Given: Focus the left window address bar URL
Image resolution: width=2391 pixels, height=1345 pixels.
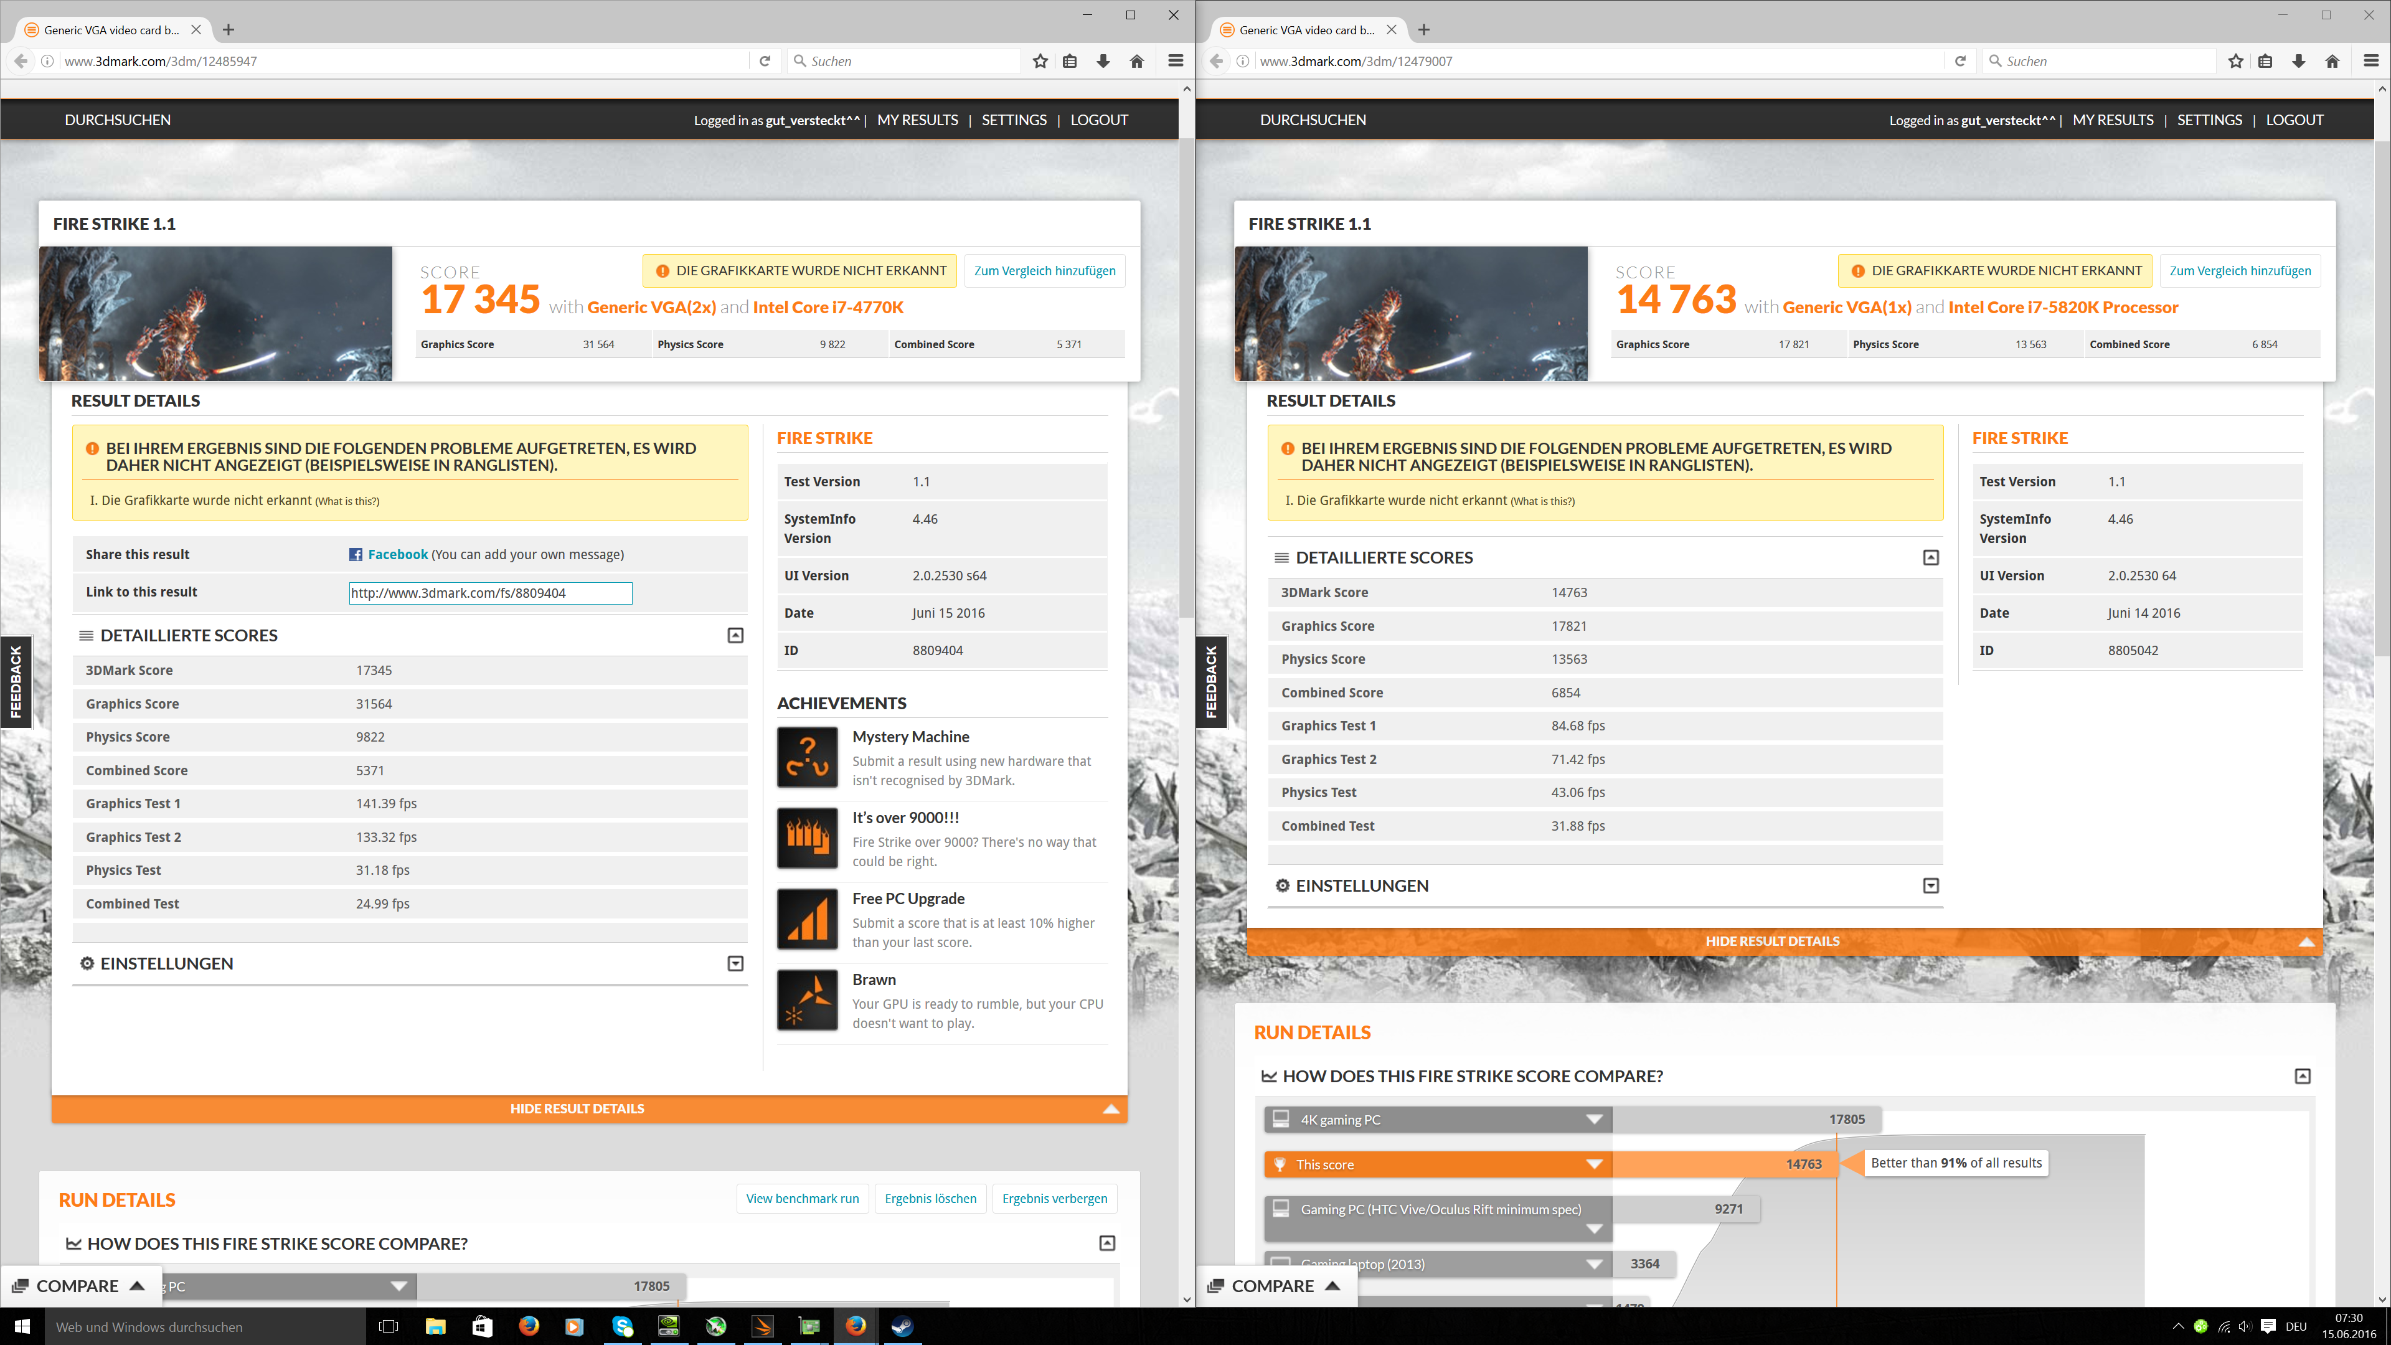Looking at the screenshot, I should (403, 61).
